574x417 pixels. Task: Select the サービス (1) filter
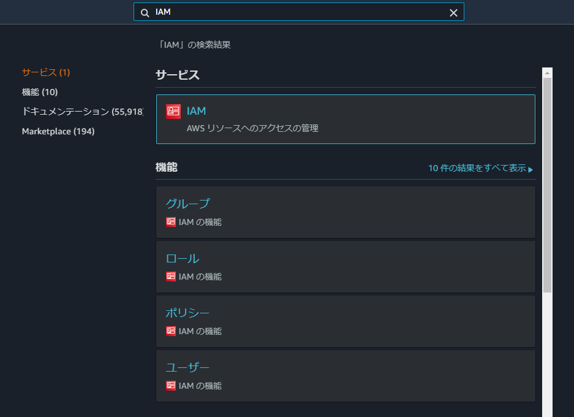tap(46, 72)
